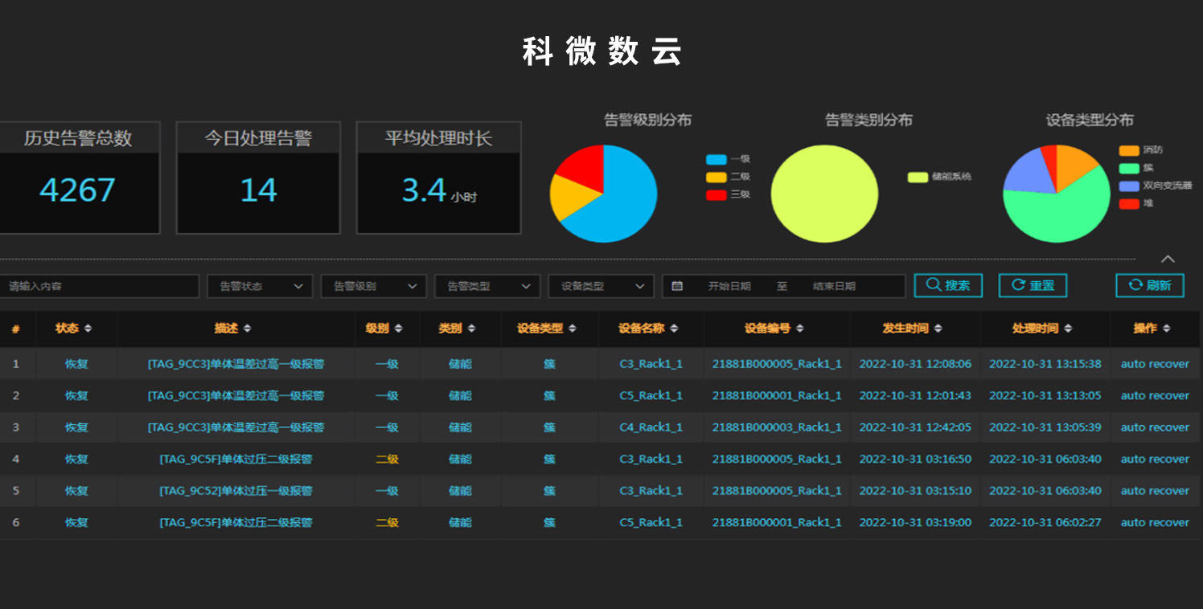Toggle the 双向变流器 legend color swatch
The image size is (1203, 609).
1129,186
